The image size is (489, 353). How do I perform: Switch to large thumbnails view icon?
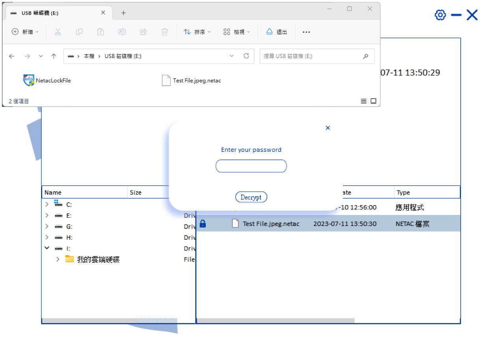tap(373, 101)
